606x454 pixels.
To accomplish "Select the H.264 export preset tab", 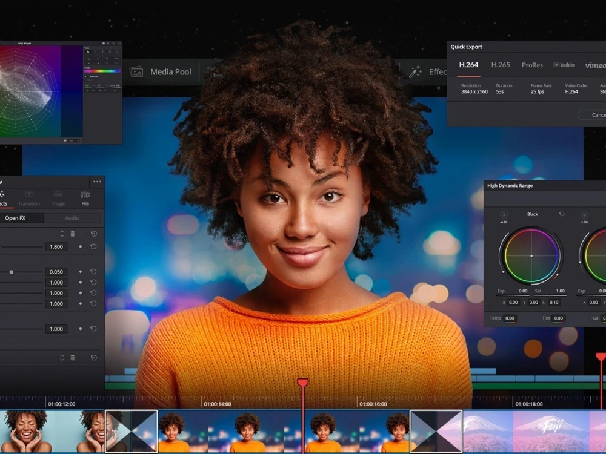I will (468, 65).
